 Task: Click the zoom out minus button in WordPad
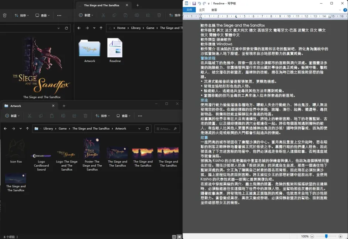tap(313, 236)
